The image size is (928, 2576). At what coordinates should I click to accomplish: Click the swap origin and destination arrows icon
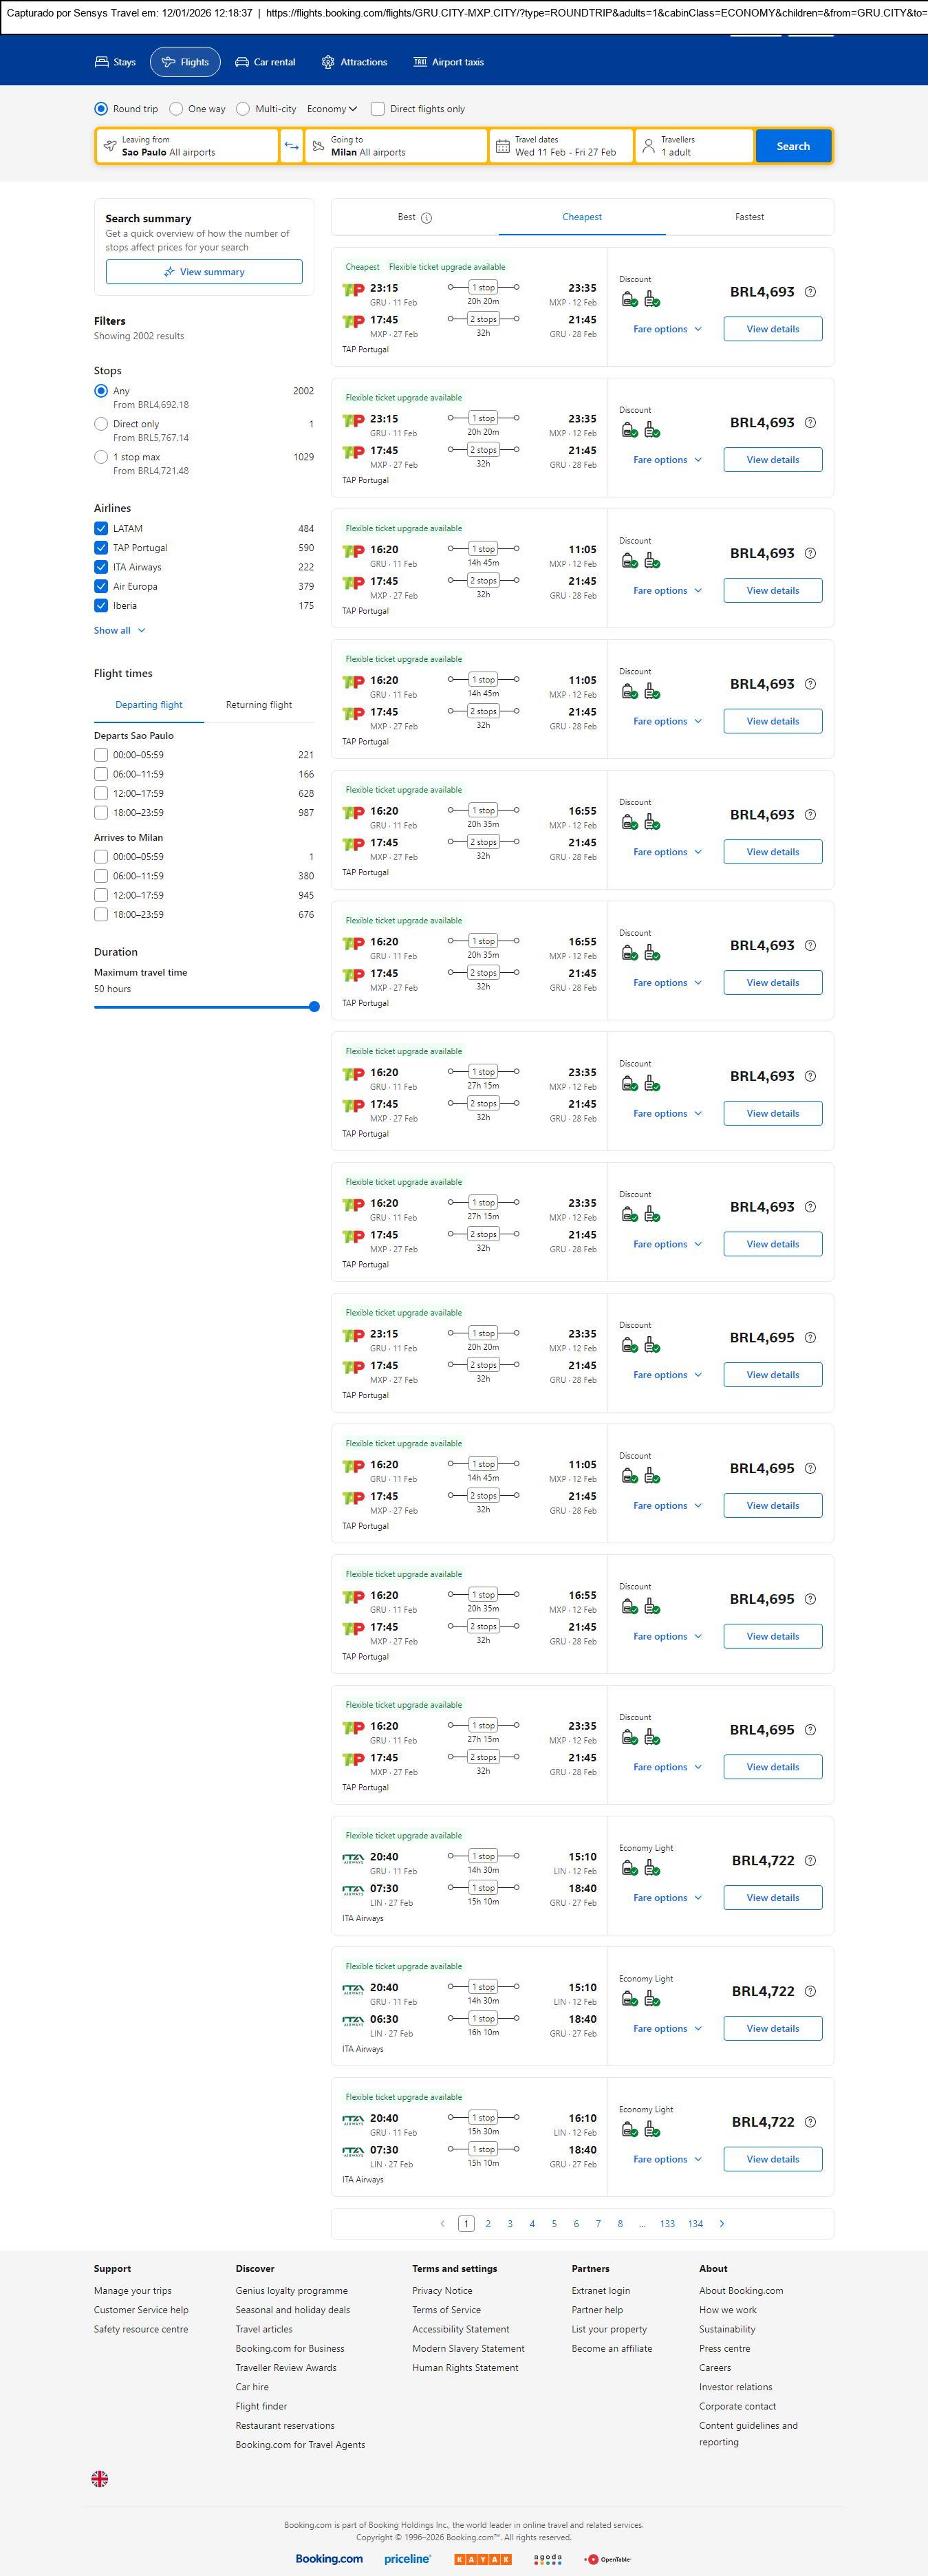point(291,146)
